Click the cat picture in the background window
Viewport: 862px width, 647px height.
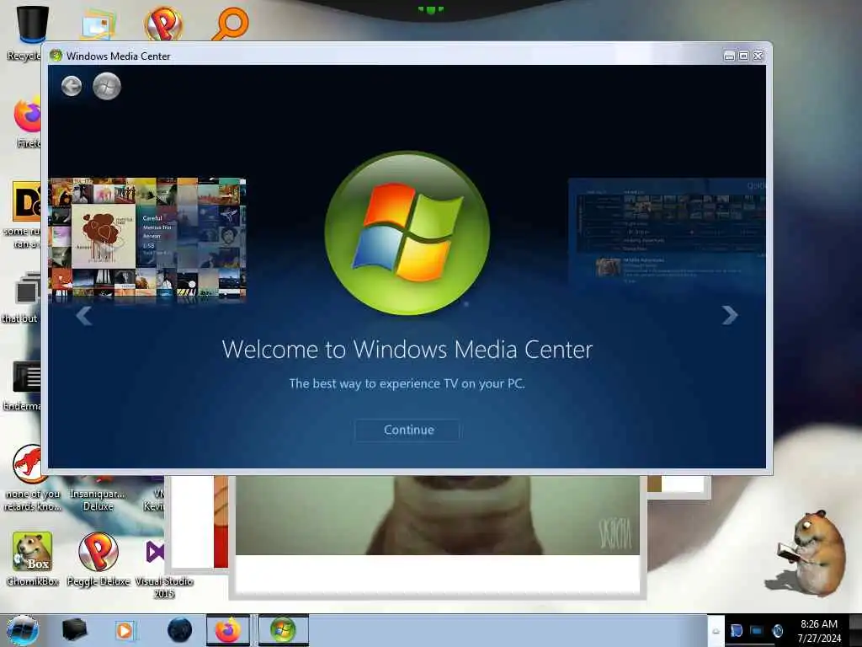pos(438,516)
